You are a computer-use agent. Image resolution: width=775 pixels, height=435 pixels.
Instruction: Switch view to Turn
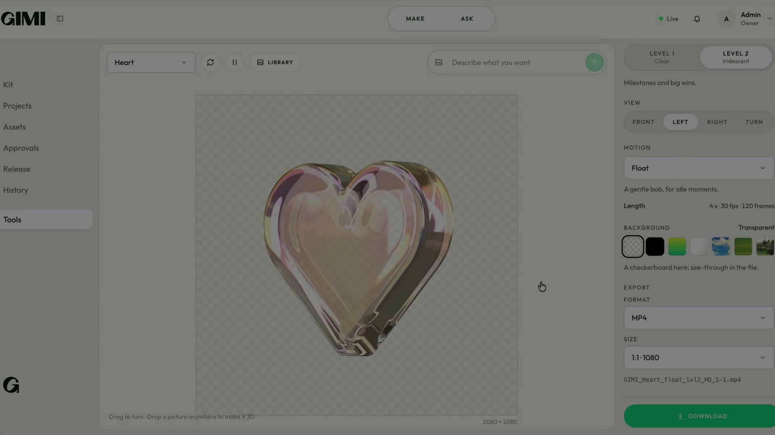pyautogui.click(x=754, y=122)
